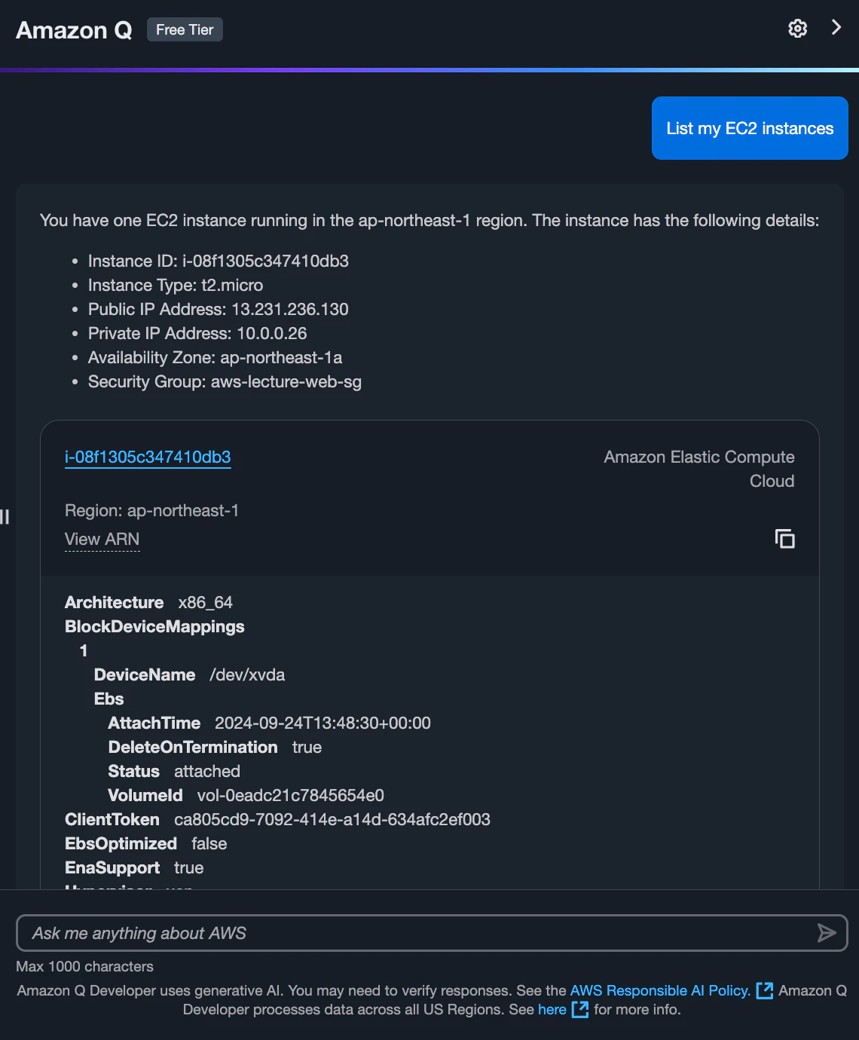
Task: Select 'Public IP Address: 13.231.236.130' bullet
Action: [219, 310]
